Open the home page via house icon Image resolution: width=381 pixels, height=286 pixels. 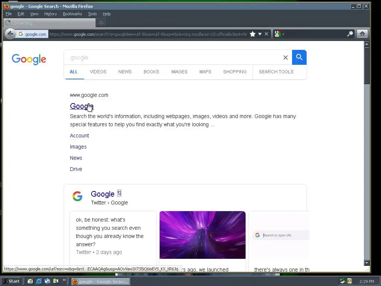point(362,34)
